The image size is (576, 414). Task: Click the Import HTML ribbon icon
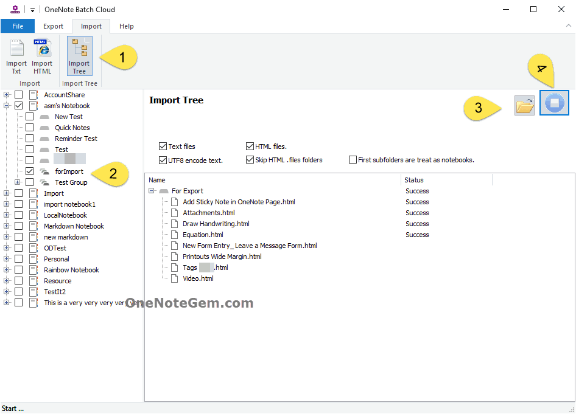click(42, 56)
